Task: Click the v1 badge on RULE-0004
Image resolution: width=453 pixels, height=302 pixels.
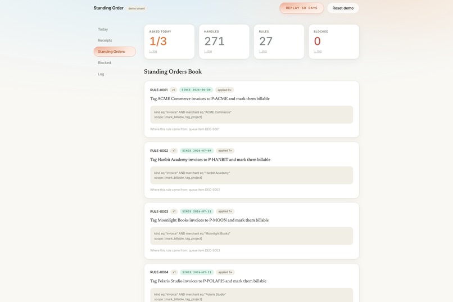Action: 174,272
